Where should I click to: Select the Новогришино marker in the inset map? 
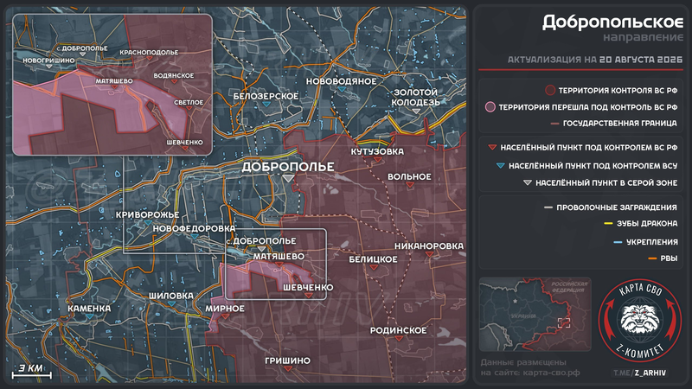coord(49,67)
